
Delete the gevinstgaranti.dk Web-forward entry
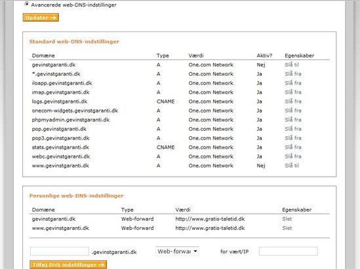click(x=287, y=219)
